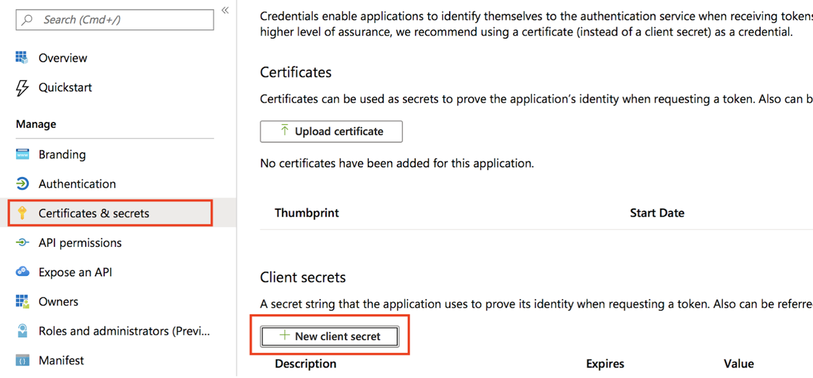Create a New client secret
This screenshot has width=813, height=378.
(x=330, y=336)
